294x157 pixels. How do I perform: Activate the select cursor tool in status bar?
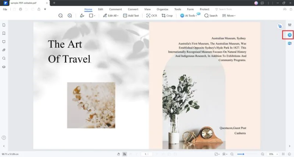(125, 154)
